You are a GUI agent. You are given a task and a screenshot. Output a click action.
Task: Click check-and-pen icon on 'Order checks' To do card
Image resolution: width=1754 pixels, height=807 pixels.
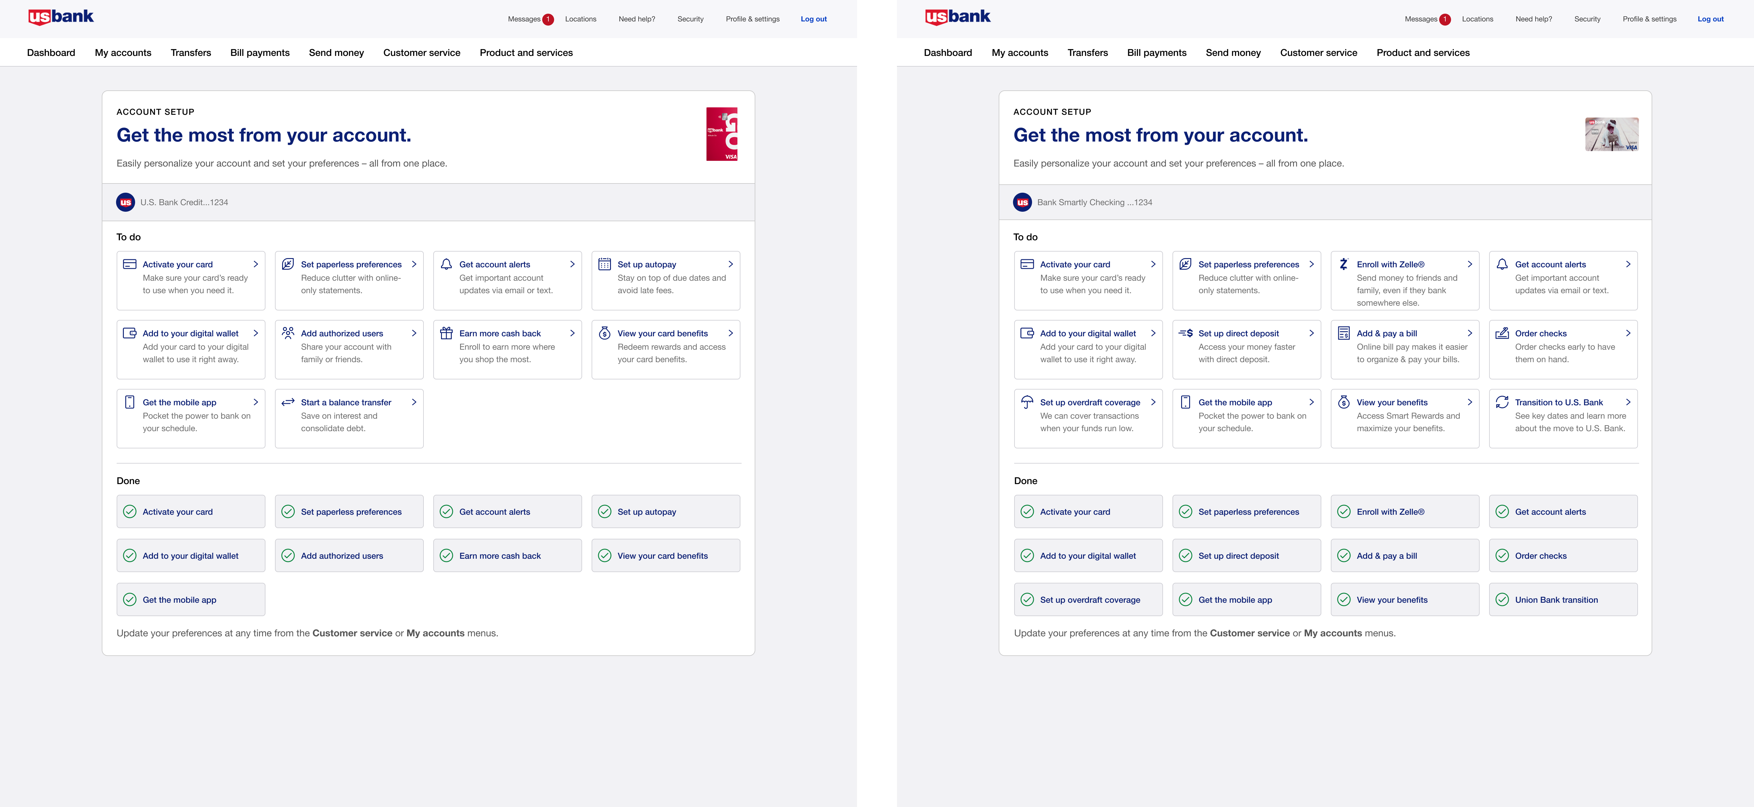click(1502, 333)
